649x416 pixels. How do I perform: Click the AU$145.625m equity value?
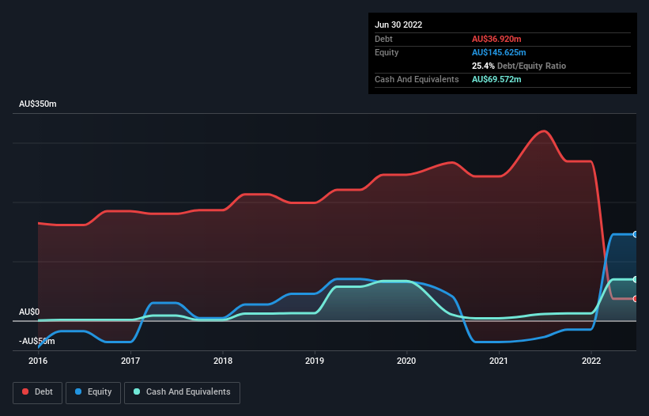pyautogui.click(x=499, y=52)
